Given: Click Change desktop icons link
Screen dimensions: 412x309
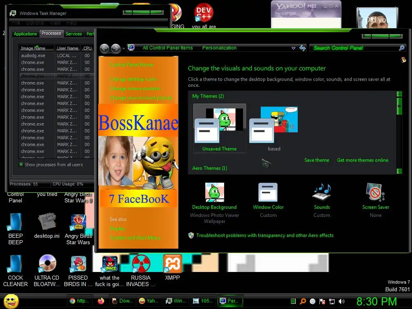Looking at the screenshot, I should coord(134,79).
